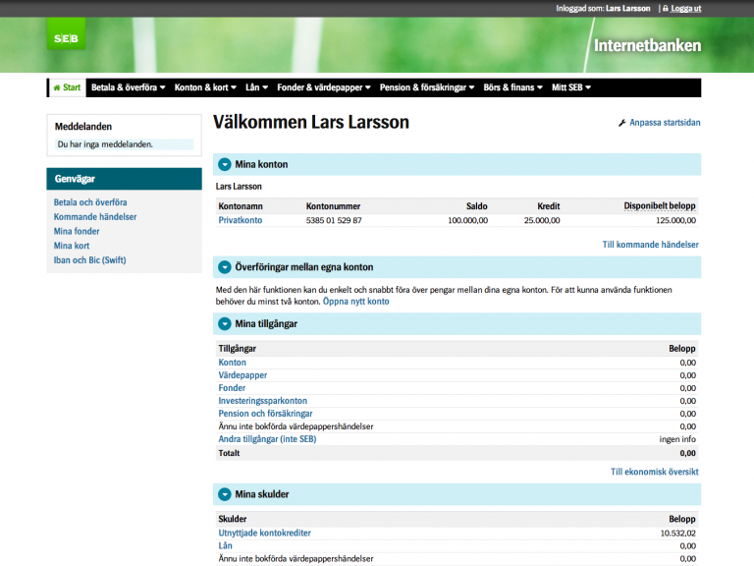Viewport: 754px width, 566px height.
Task: Click the saldo value 100.000,00
Action: 468,220
